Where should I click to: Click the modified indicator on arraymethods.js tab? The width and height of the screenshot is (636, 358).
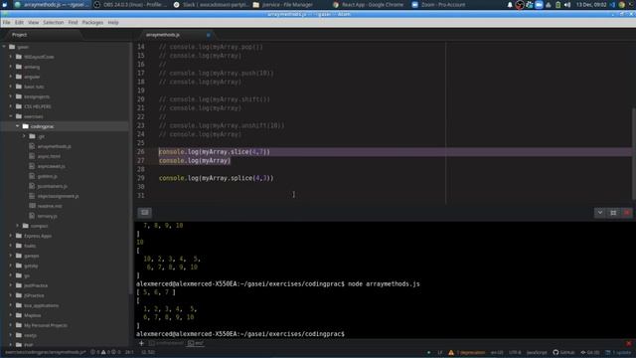click(209, 35)
